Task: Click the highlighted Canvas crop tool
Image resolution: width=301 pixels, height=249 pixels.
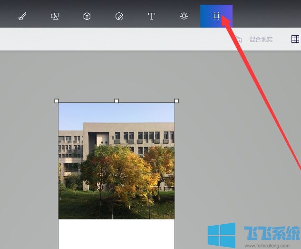Action: (x=216, y=16)
